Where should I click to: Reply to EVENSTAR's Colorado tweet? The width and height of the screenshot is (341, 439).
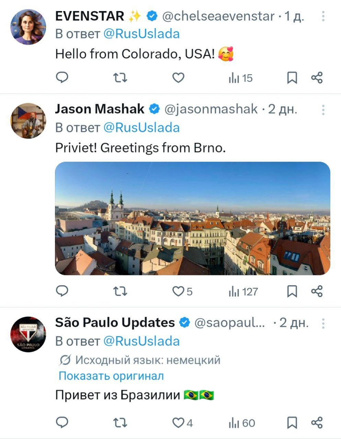(x=62, y=78)
